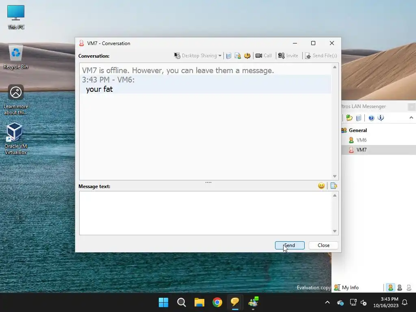Screen dimensions: 416x312
Task: Click the gear settings icon in conversation toolbar
Action: pos(247,56)
